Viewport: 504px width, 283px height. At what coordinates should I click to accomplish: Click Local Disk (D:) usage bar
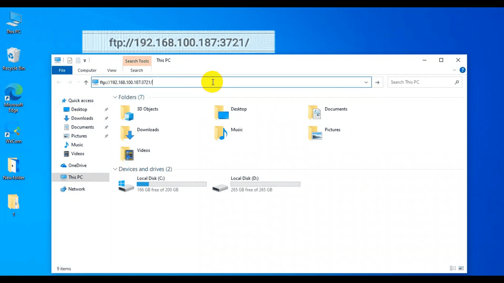[x=265, y=184]
